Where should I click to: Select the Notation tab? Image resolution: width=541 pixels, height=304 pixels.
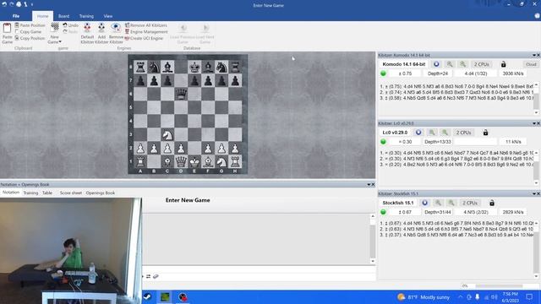coord(11,193)
